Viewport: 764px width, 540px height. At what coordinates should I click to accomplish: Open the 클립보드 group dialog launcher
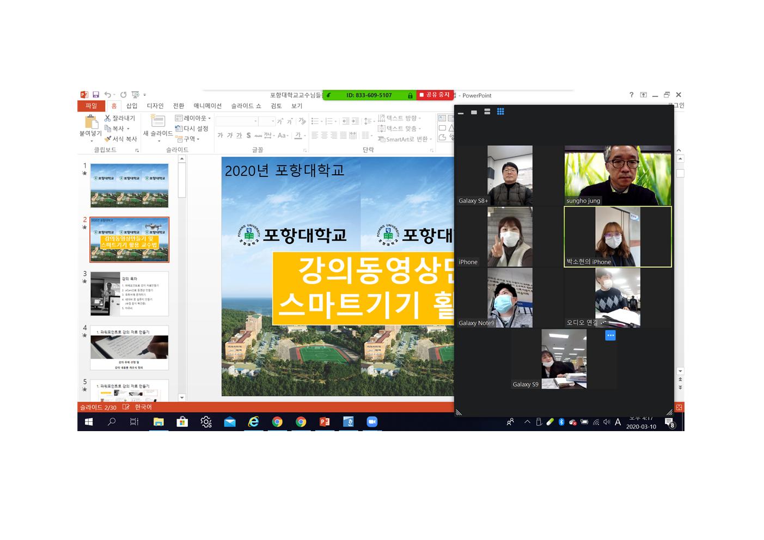click(137, 150)
